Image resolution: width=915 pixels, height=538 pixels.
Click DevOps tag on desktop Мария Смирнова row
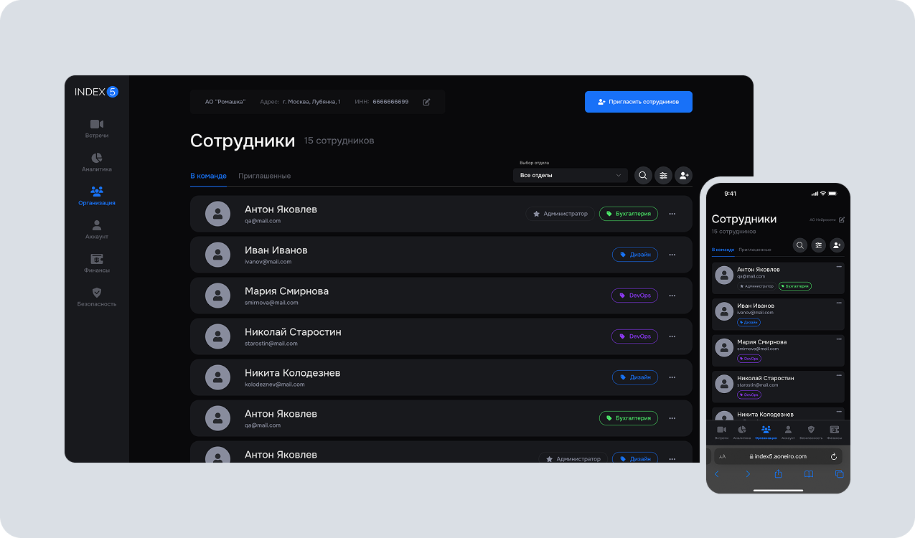[x=635, y=296]
